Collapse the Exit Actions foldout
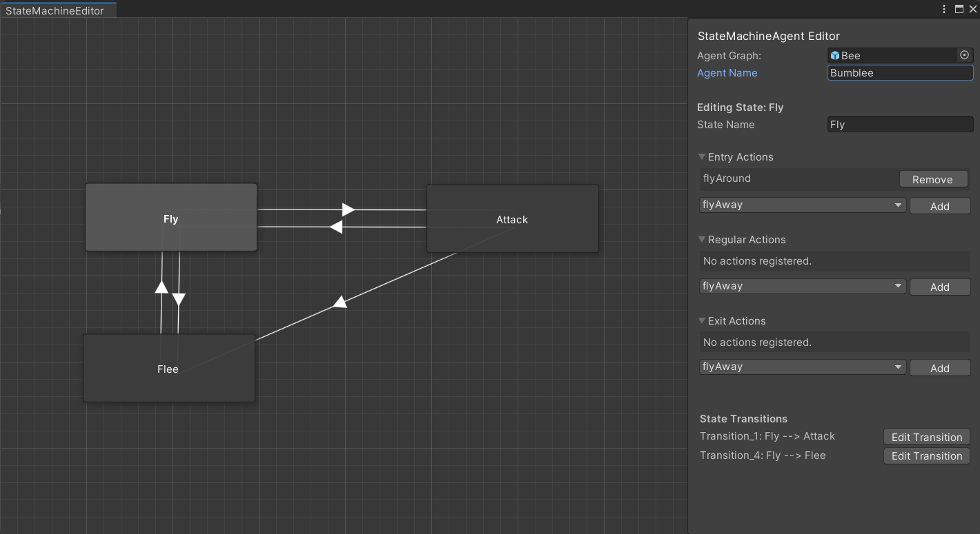This screenshot has height=534, width=980. point(702,321)
